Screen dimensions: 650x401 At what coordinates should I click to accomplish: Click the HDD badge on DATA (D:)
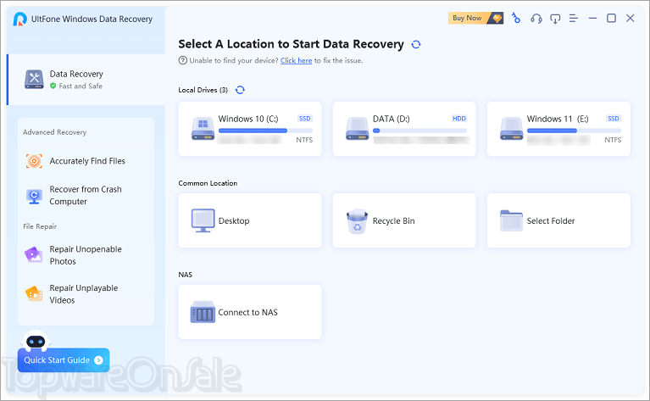point(458,119)
